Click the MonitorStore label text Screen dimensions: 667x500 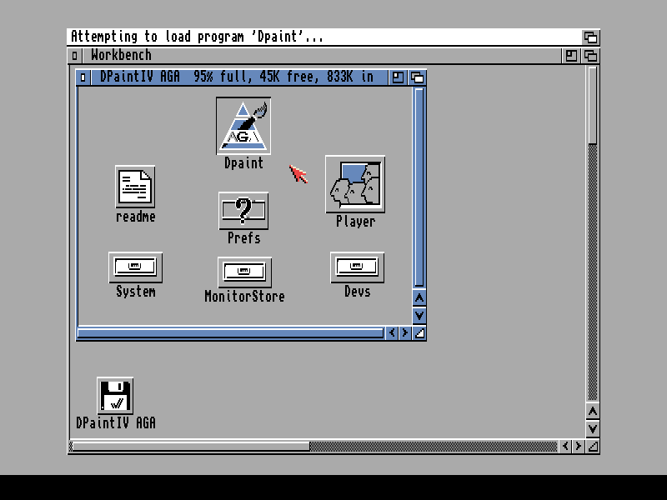pos(244,297)
